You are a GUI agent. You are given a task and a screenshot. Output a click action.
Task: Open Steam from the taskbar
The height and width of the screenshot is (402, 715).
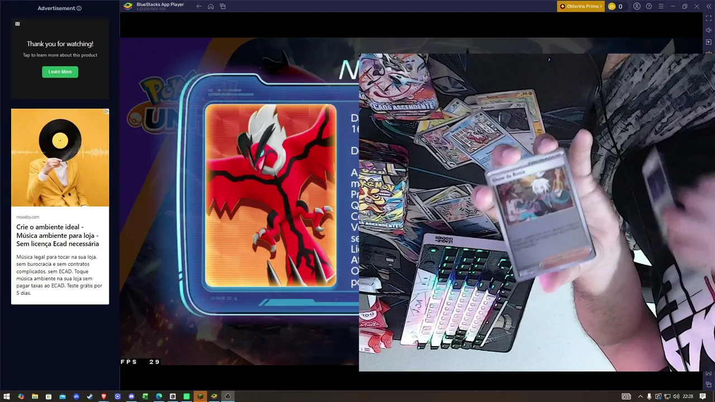(x=90, y=396)
